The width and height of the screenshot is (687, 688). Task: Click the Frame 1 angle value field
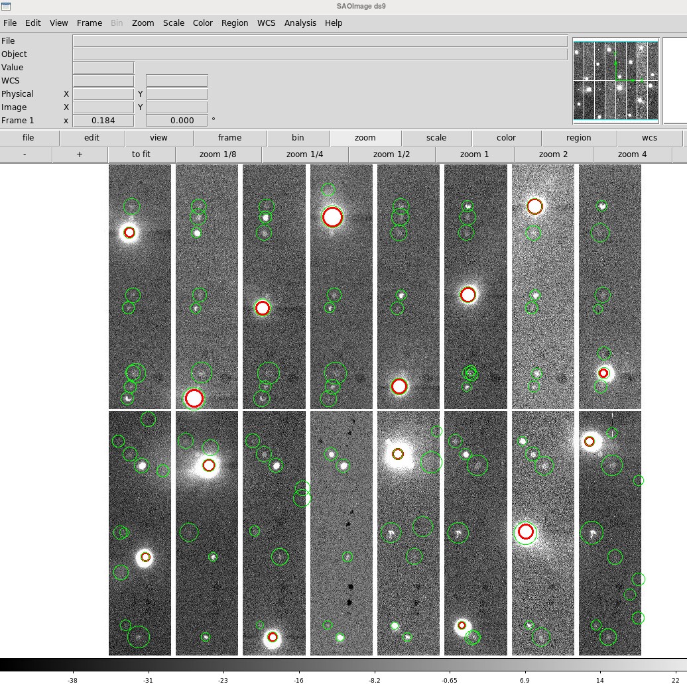(176, 121)
